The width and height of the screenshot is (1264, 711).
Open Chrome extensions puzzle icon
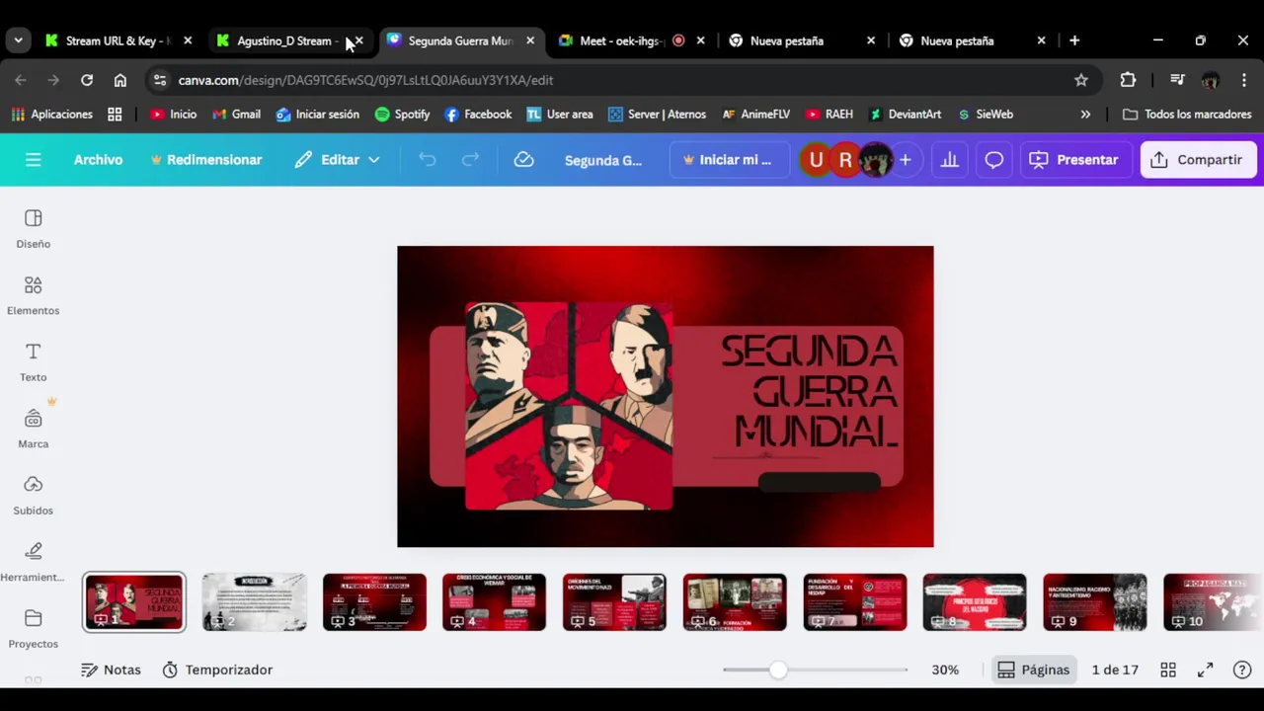(1128, 80)
